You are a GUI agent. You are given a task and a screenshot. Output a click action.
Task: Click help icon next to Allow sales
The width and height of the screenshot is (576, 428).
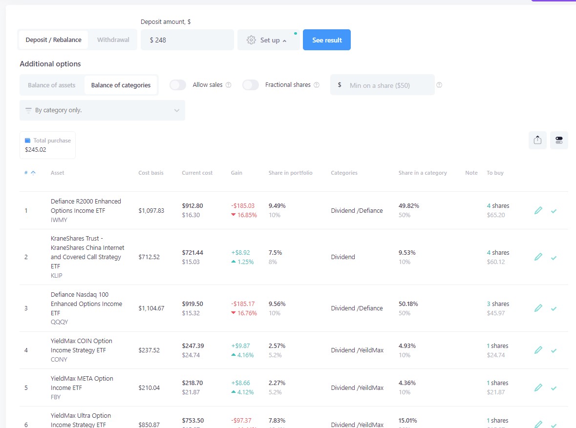229,85
